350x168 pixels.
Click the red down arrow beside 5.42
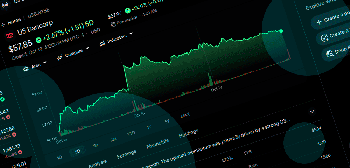click(x=9, y=117)
